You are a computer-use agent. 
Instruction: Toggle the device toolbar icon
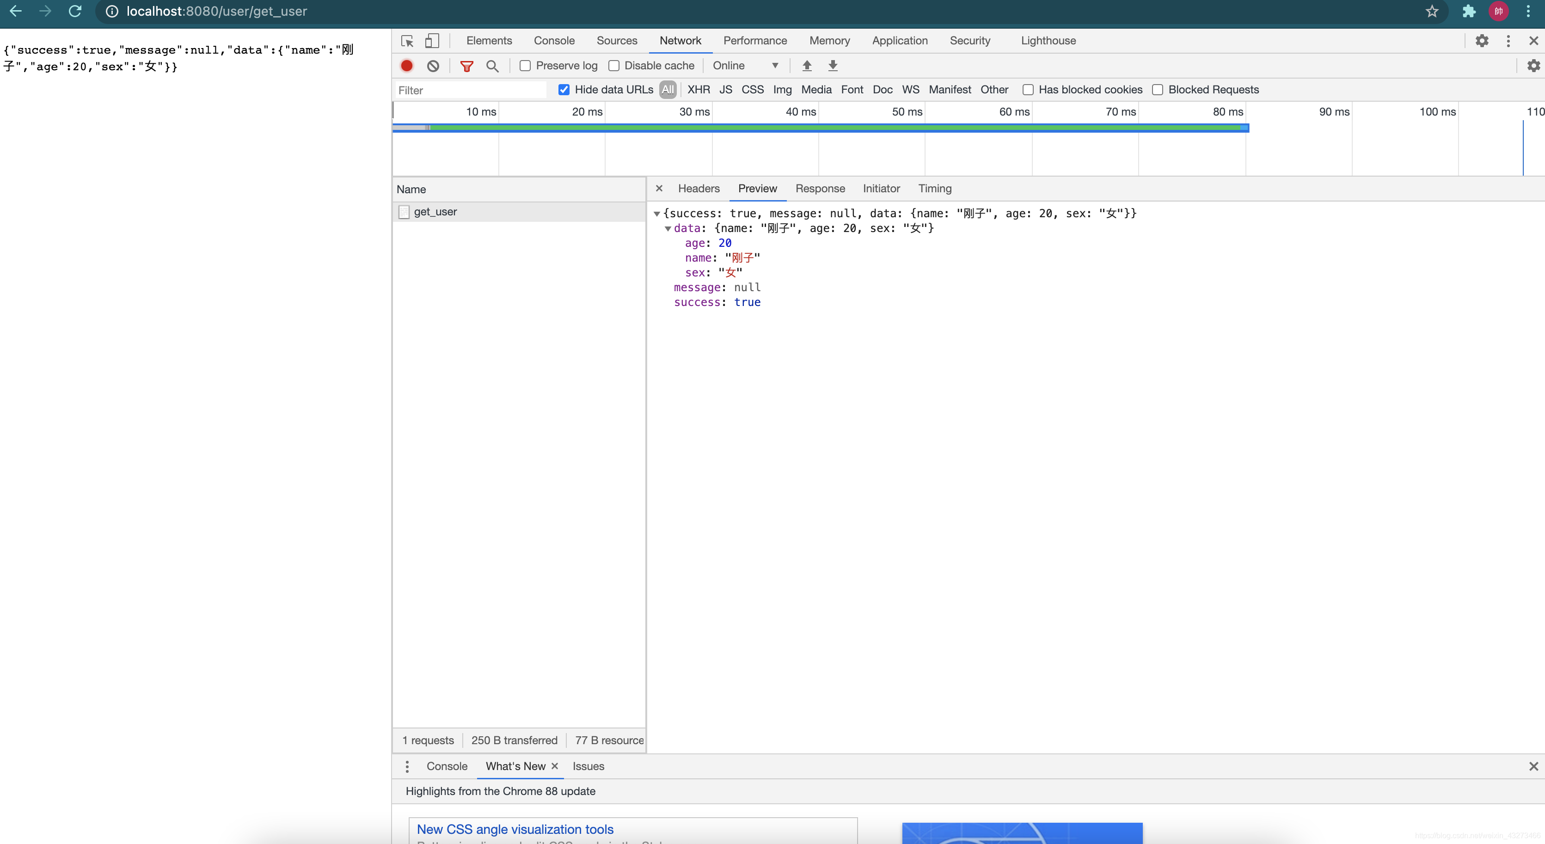click(x=432, y=41)
